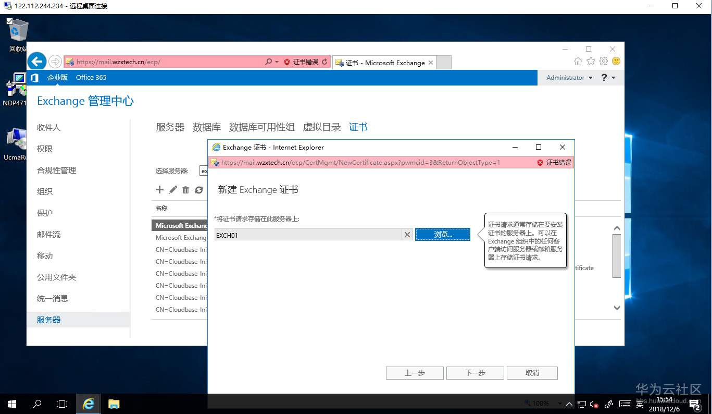Select 邮件流 in the left navigation
Image resolution: width=712 pixels, height=414 pixels.
[x=49, y=234]
